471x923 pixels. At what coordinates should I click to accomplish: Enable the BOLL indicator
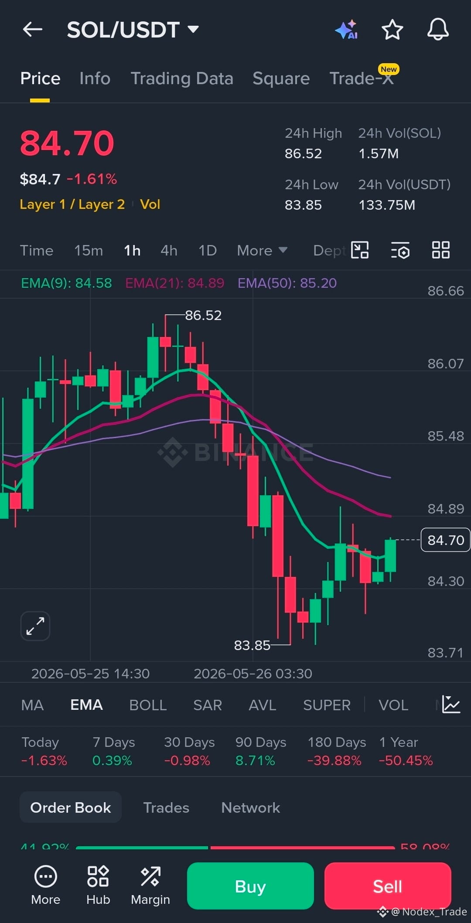click(148, 705)
